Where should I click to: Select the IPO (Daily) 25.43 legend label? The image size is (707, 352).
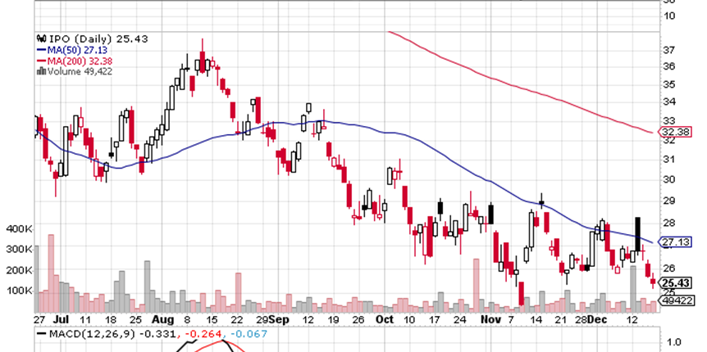coord(78,38)
